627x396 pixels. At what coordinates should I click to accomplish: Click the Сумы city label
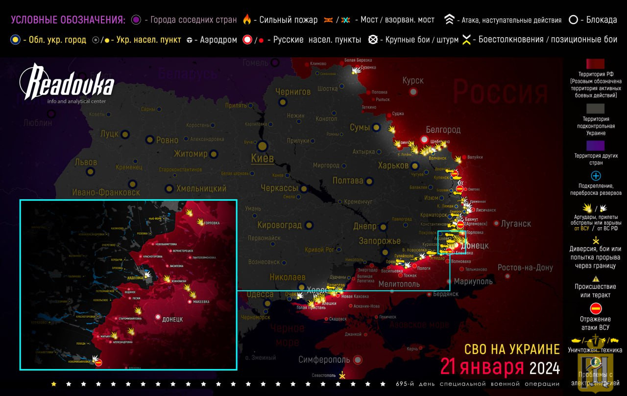[x=360, y=127]
